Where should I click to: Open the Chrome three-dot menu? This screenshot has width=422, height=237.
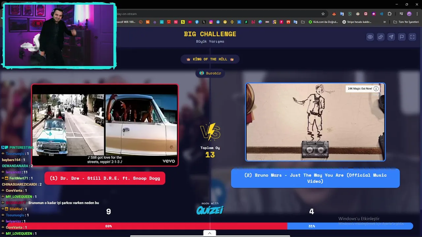[417, 14]
